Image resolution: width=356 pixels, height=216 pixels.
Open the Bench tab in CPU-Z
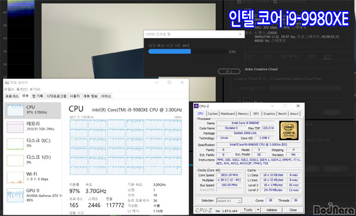(282, 114)
